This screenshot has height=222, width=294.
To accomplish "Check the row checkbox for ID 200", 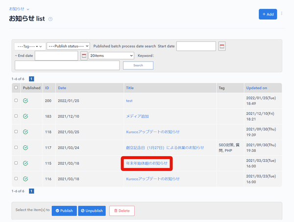I will click(16, 100).
